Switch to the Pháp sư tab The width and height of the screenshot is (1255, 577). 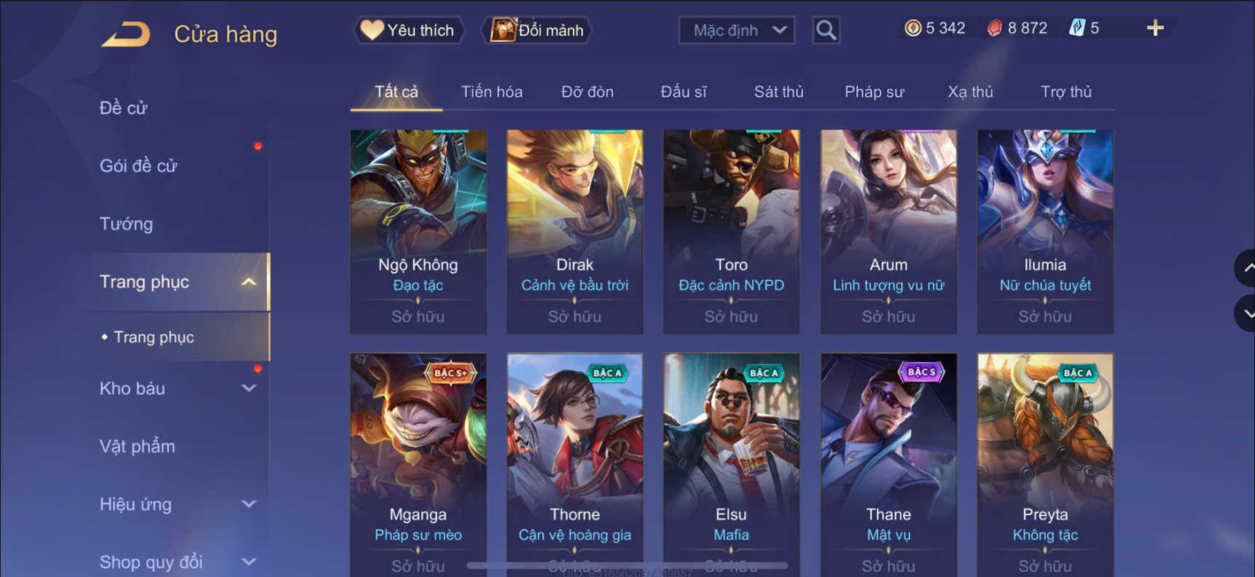874,92
